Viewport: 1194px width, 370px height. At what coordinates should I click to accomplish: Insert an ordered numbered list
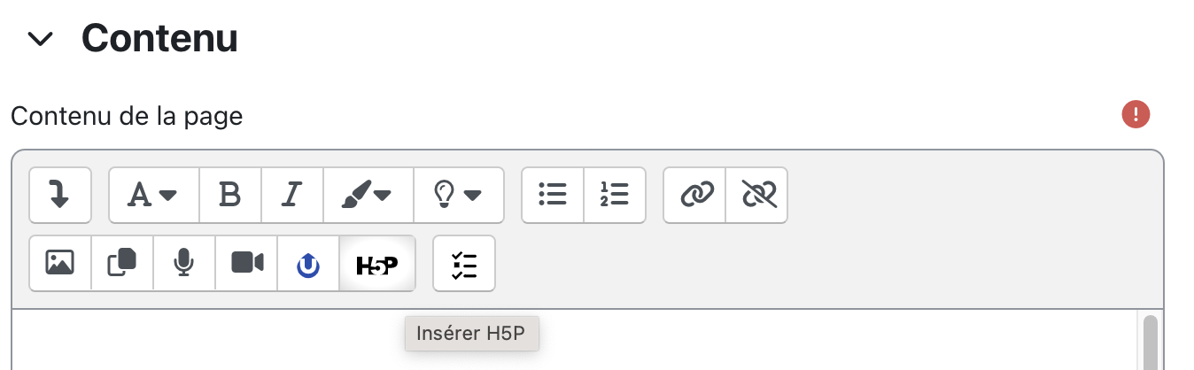[615, 195]
